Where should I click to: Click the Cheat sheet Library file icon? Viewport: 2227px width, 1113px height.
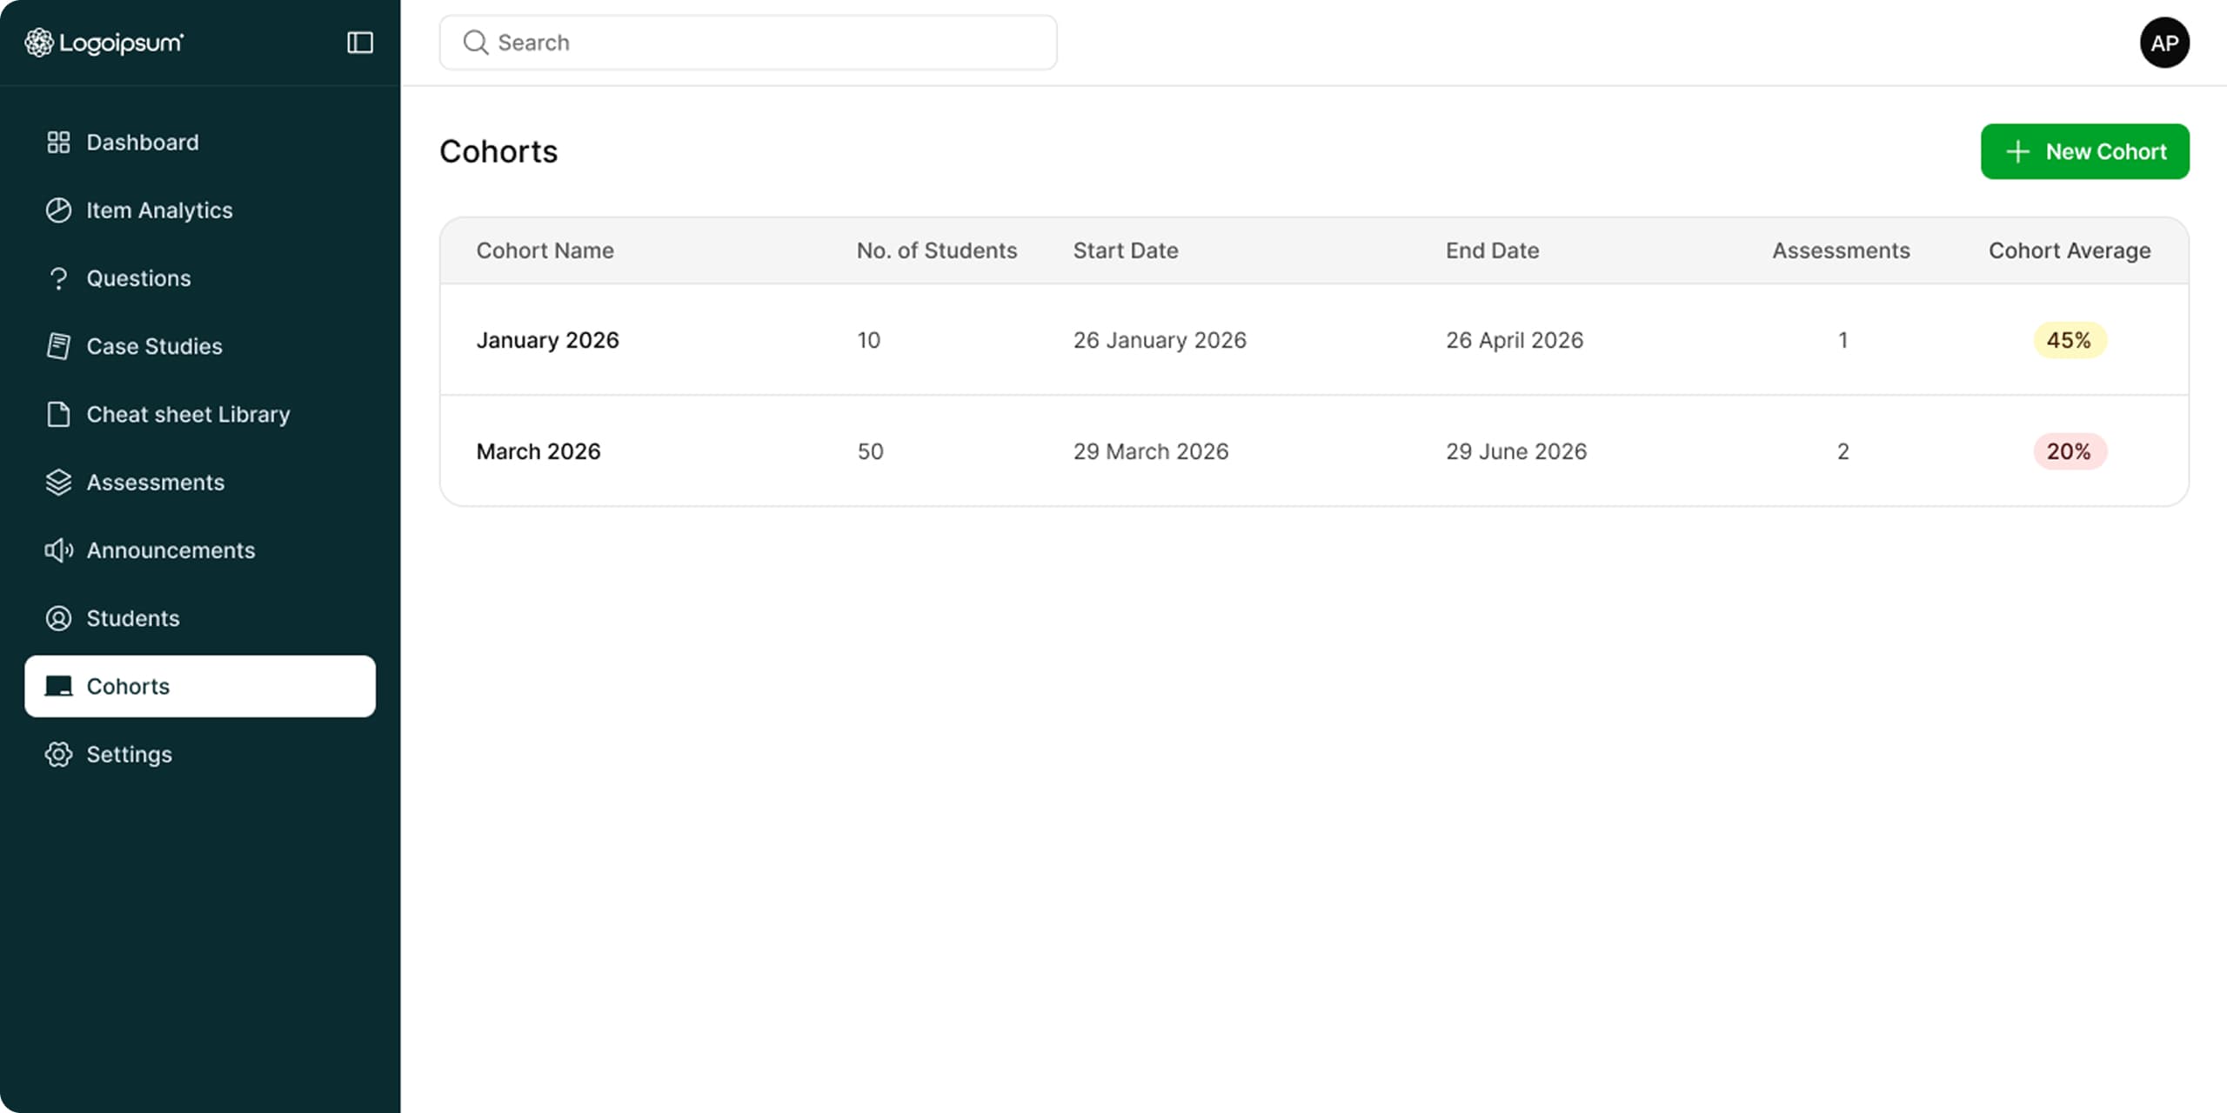[x=58, y=414]
